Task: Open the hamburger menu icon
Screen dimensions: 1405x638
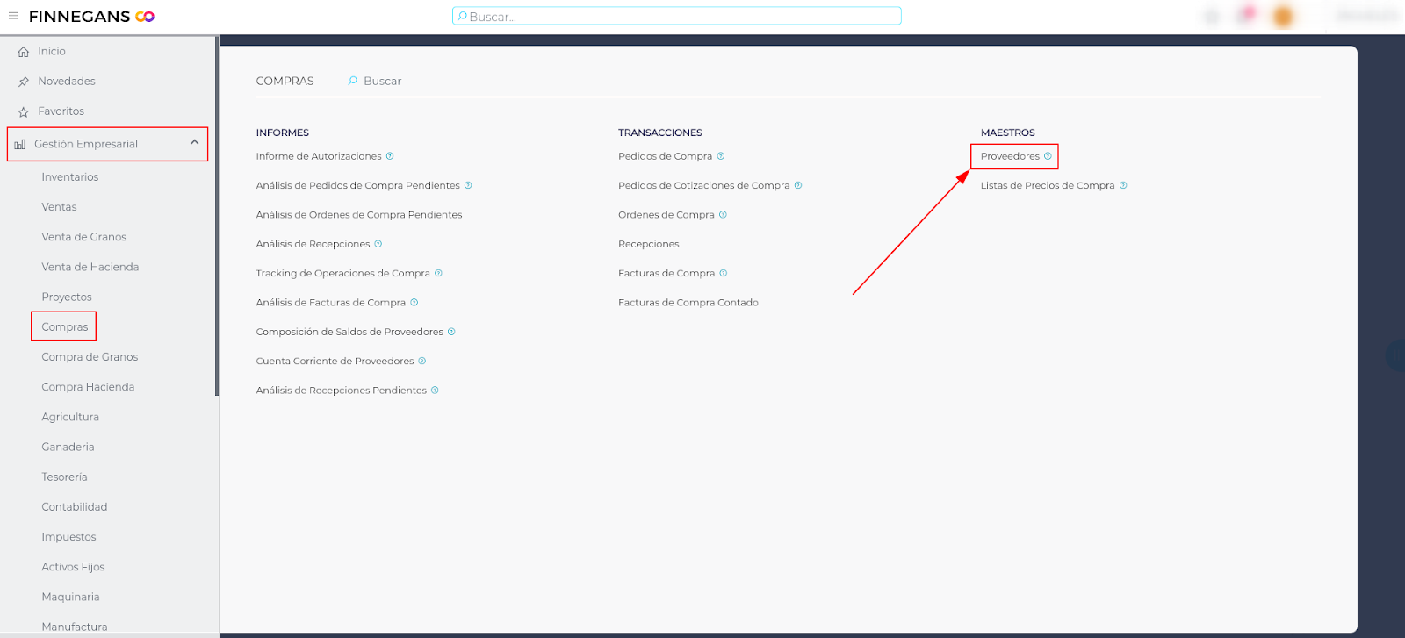Action: pos(13,16)
